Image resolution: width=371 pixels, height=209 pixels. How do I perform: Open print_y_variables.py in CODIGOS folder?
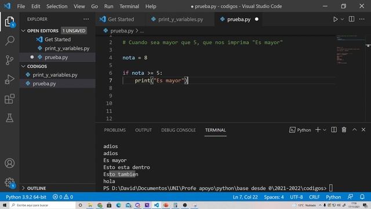pos(57,75)
